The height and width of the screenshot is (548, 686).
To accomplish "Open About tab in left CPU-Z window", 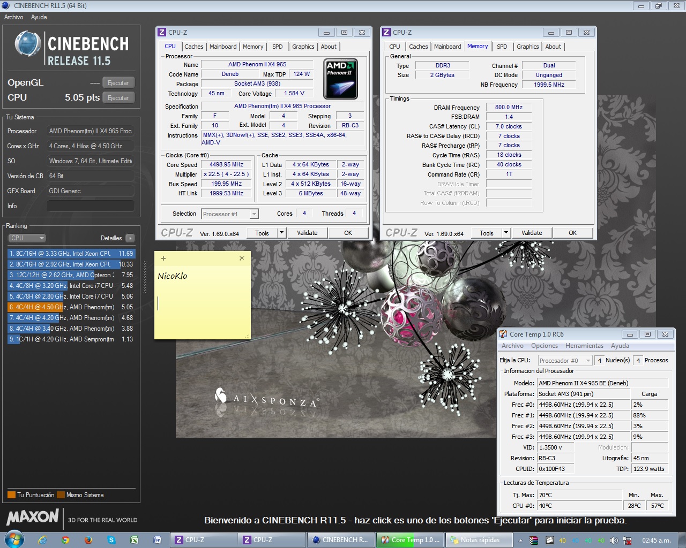I will (x=329, y=47).
